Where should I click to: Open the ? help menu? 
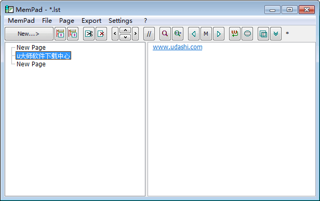[x=145, y=21]
